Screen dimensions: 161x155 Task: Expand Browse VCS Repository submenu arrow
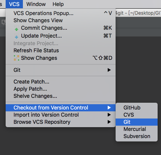(x=109, y=122)
